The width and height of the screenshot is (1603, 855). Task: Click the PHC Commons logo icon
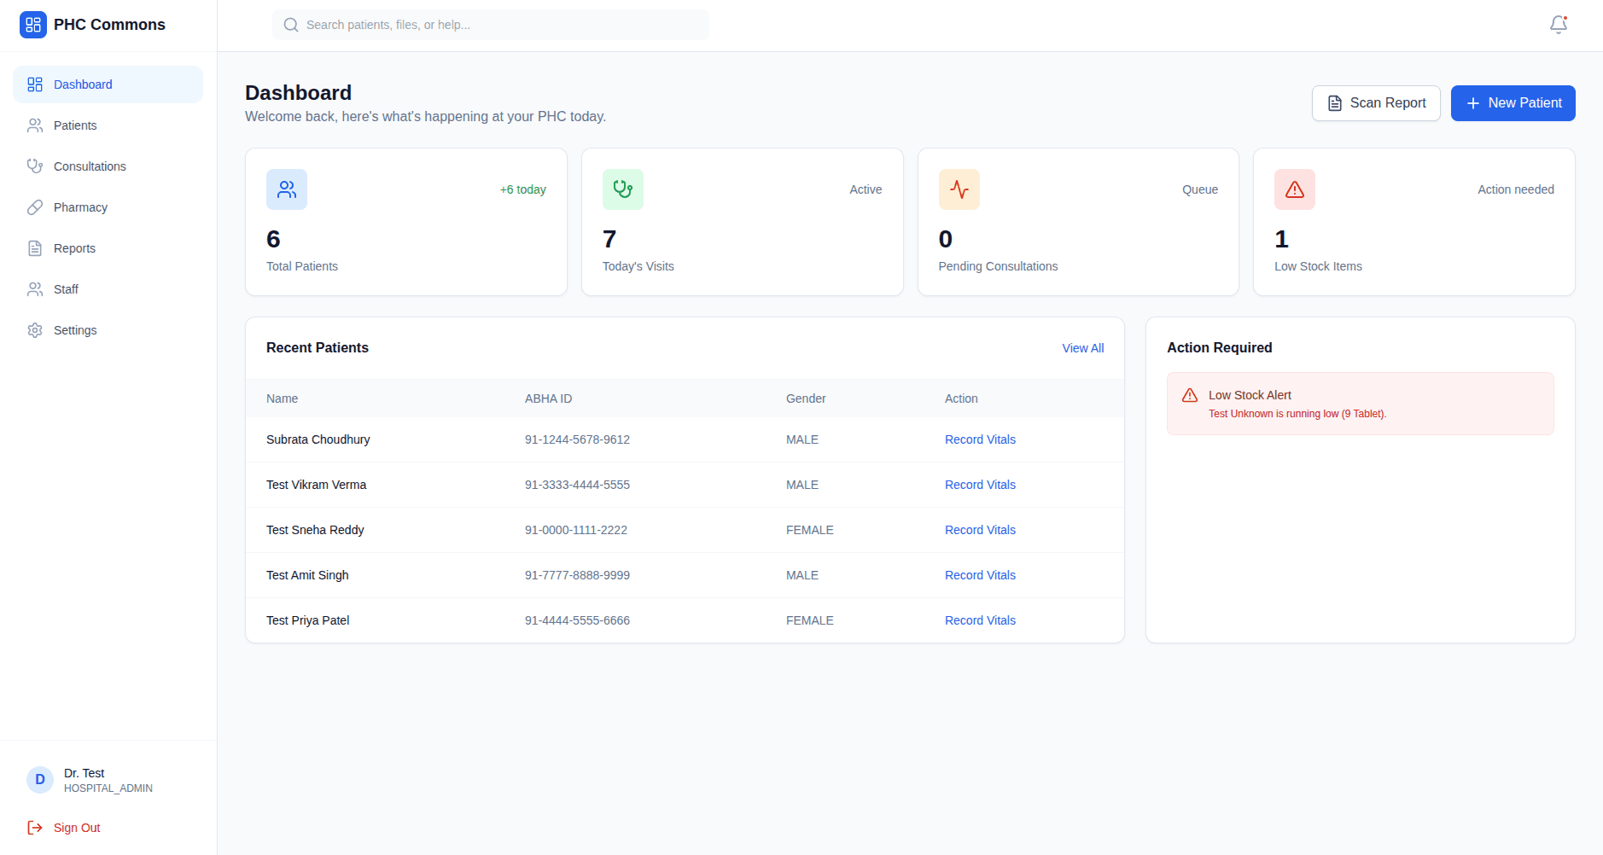pyautogui.click(x=33, y=25)
